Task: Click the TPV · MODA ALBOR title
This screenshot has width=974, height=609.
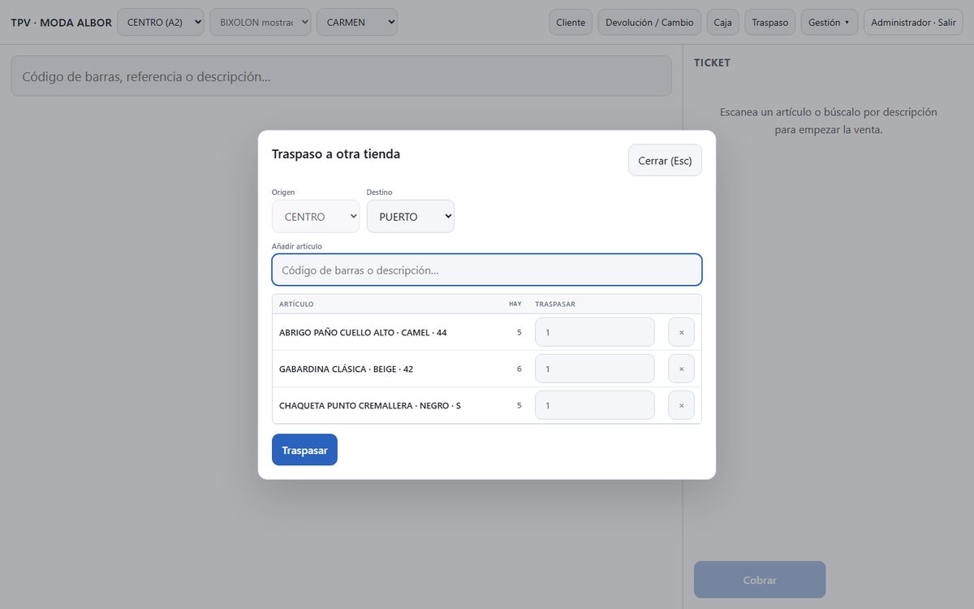Action: click(x=62, y=23)
